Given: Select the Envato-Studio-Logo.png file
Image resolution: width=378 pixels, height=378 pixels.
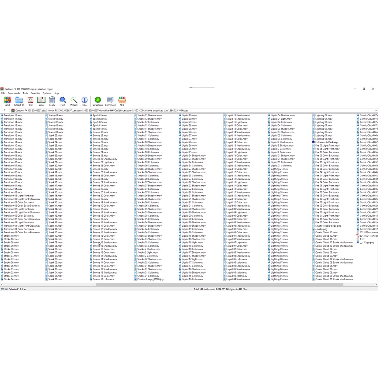Looking at the screenshot, I should [x=328, y=226].
